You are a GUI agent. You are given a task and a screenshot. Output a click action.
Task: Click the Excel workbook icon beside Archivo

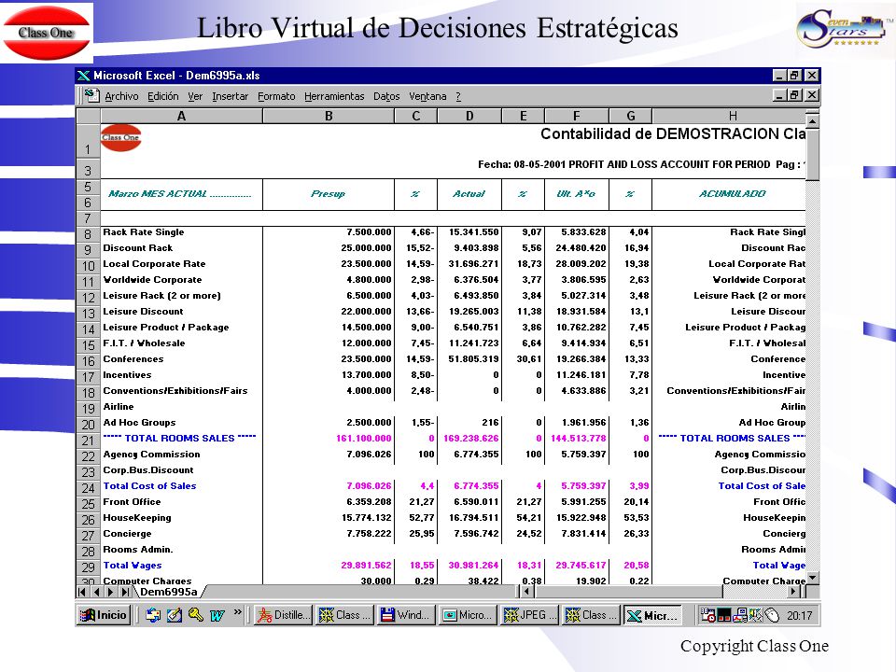pyautogui.click(x=91, y=95)
